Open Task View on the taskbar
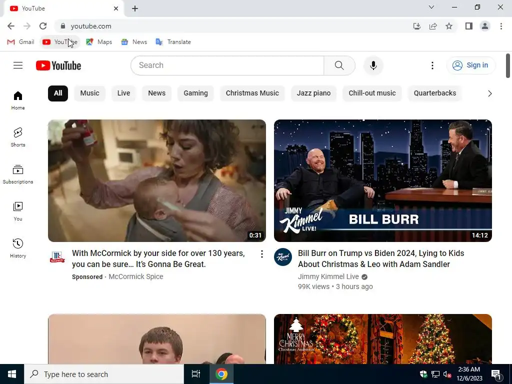 195,374
